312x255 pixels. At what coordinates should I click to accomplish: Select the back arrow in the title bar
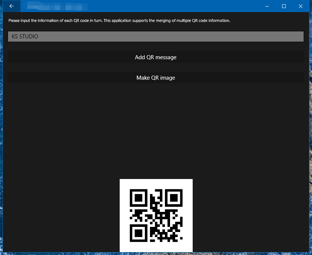(x=11, y=6)
